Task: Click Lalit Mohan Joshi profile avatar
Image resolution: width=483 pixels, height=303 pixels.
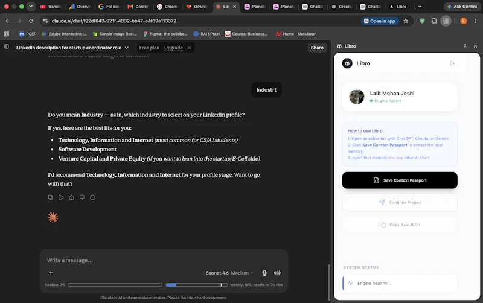Action: coord(357,97)
